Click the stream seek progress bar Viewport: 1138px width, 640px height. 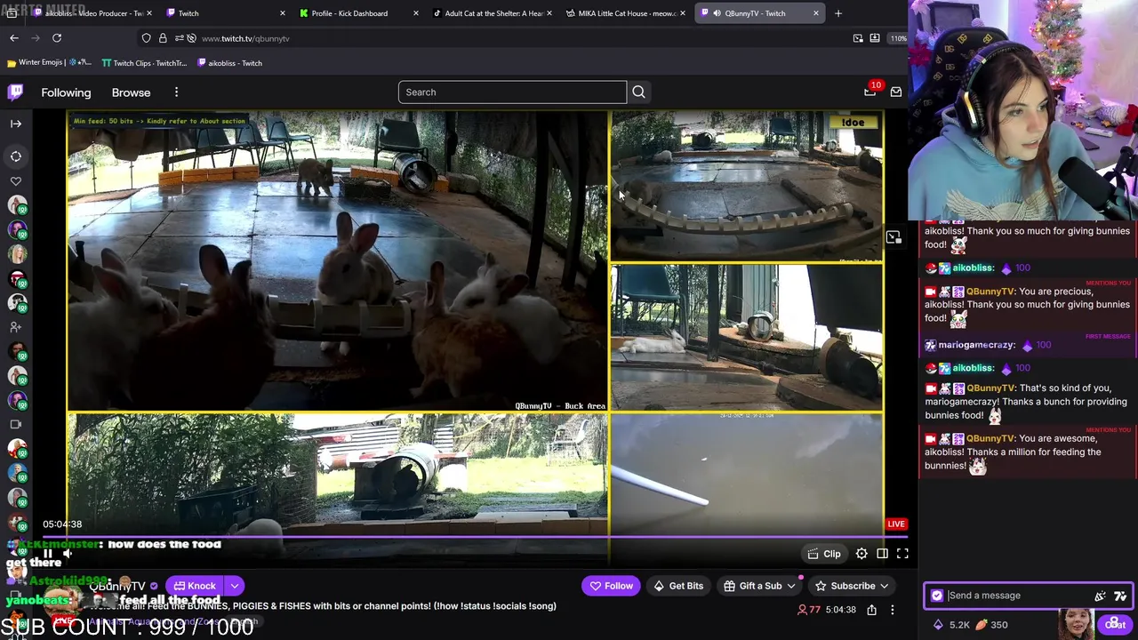pos(476,536)
